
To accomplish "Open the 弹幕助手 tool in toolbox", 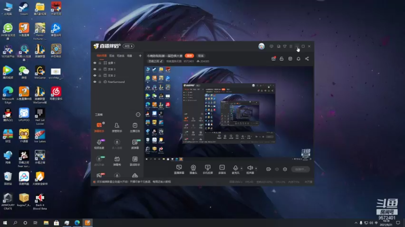I will [99, 127].
